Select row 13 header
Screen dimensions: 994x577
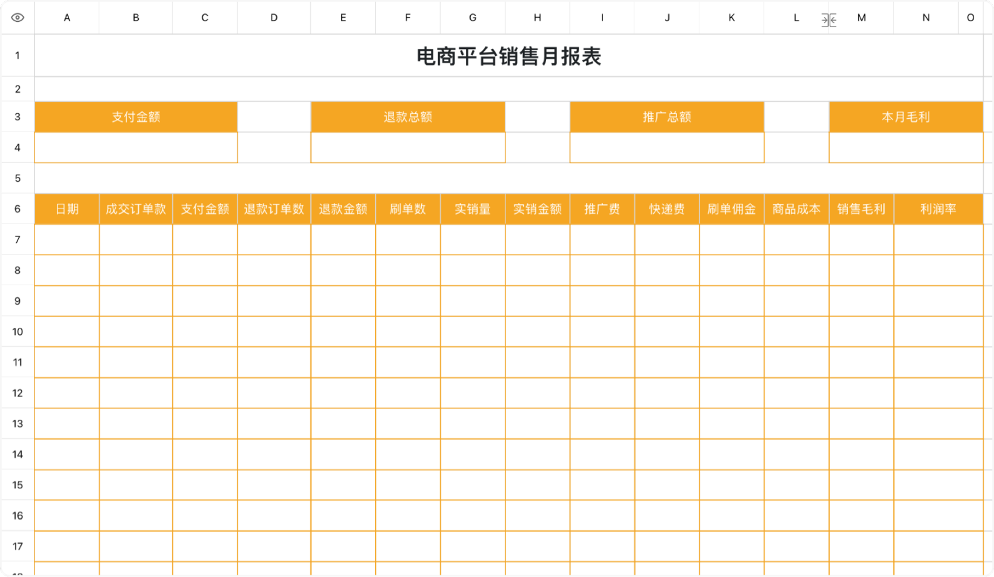click(18, 424)
